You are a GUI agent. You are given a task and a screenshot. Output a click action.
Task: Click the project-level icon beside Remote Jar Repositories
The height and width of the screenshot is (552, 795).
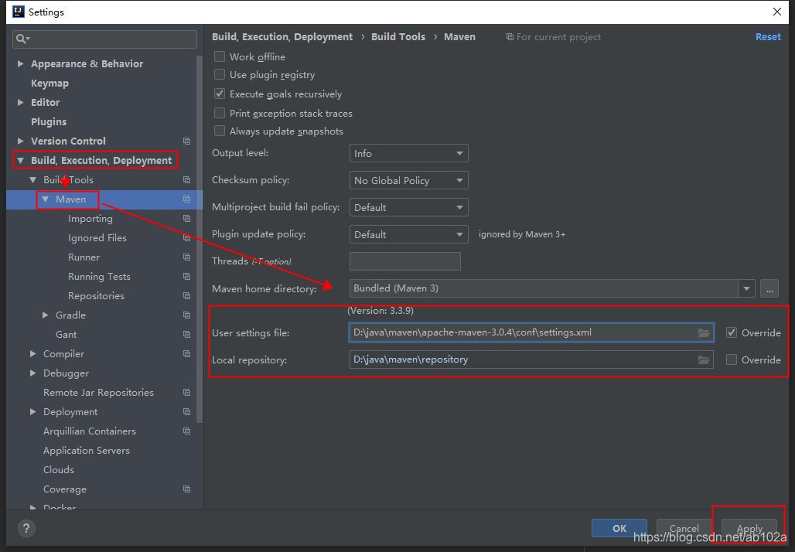pos(186,392)
